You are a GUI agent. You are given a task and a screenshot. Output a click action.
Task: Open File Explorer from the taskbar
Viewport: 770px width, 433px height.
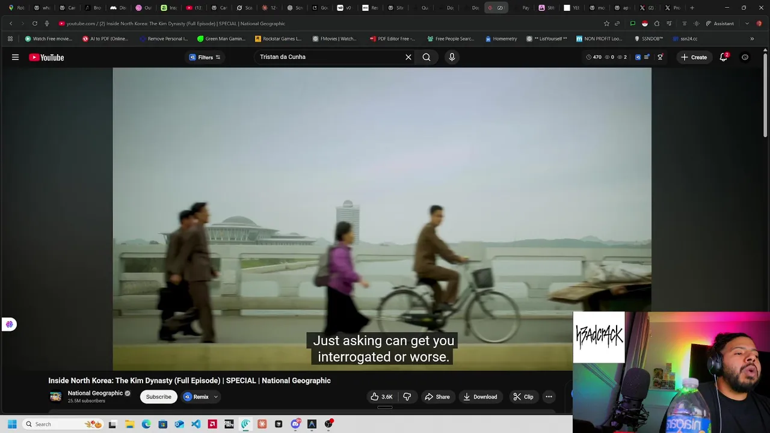click(x=129, y=424)
